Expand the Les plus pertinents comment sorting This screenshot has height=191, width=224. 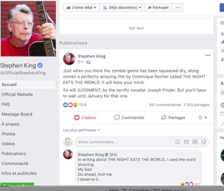(81, 130)
